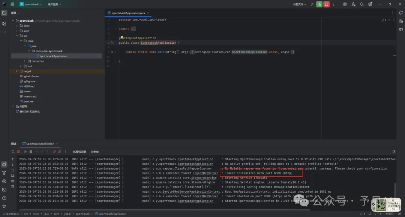Viewport: 405px width, 217px height.
Task: Open the 版本控制 dropdown
Action: point(54,4)
